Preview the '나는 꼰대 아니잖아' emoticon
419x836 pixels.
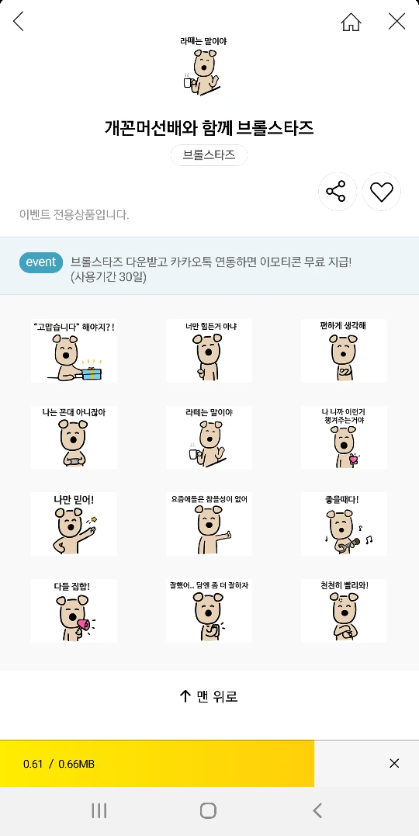point(74,437)
